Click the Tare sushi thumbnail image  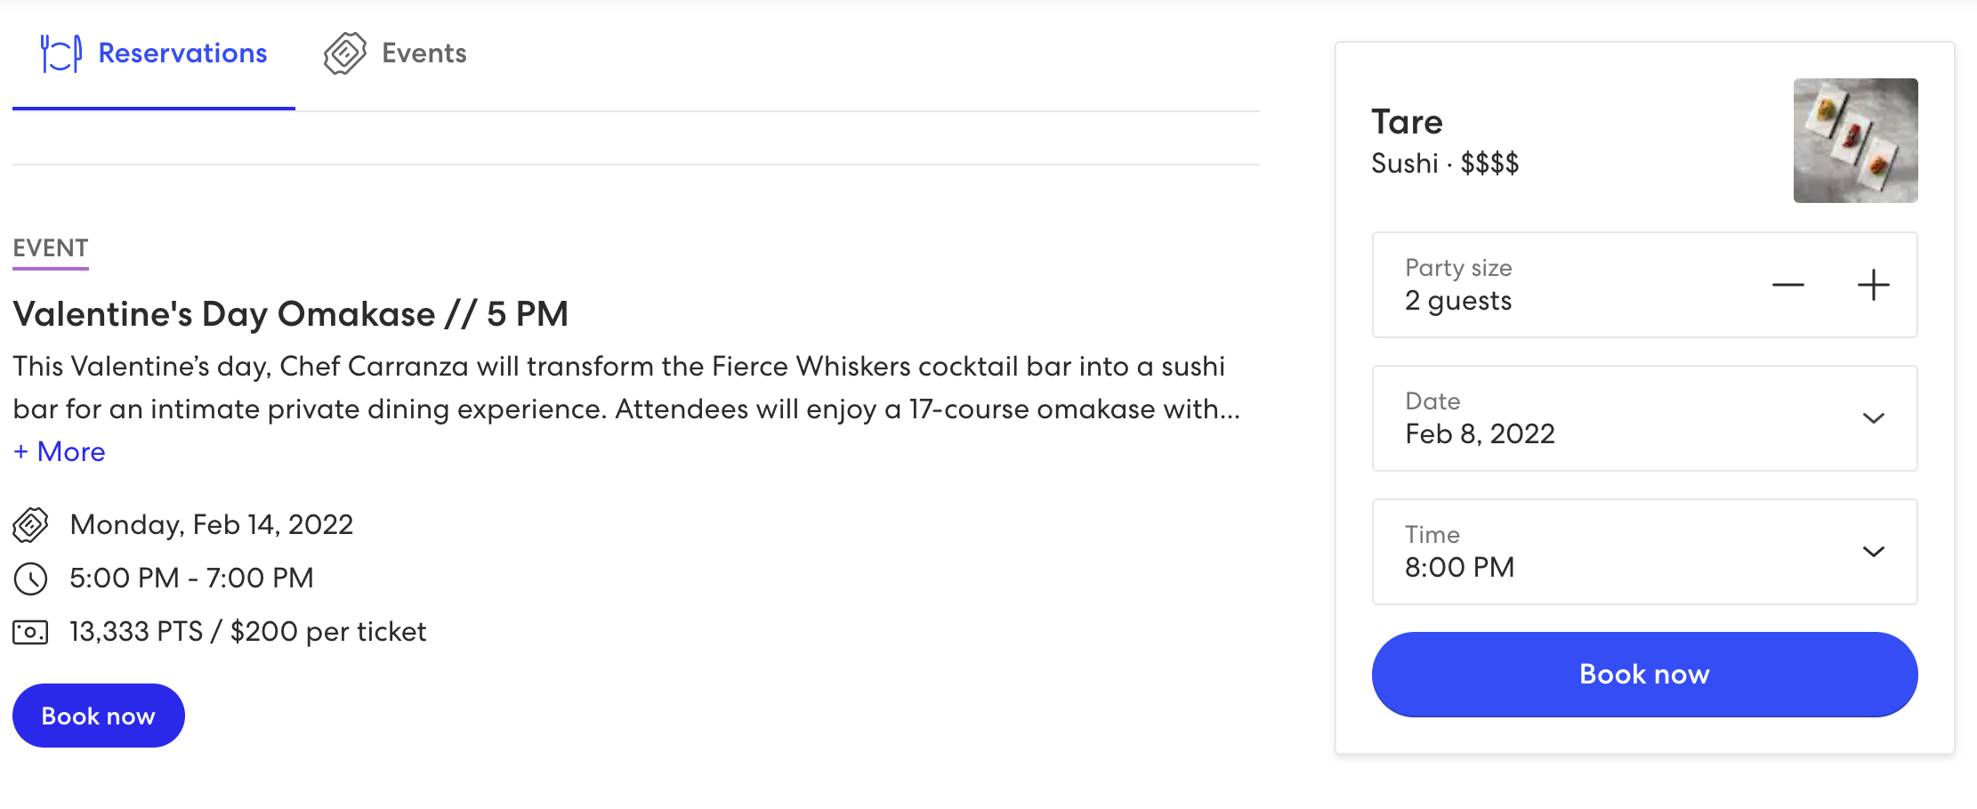click(1855, 141)
